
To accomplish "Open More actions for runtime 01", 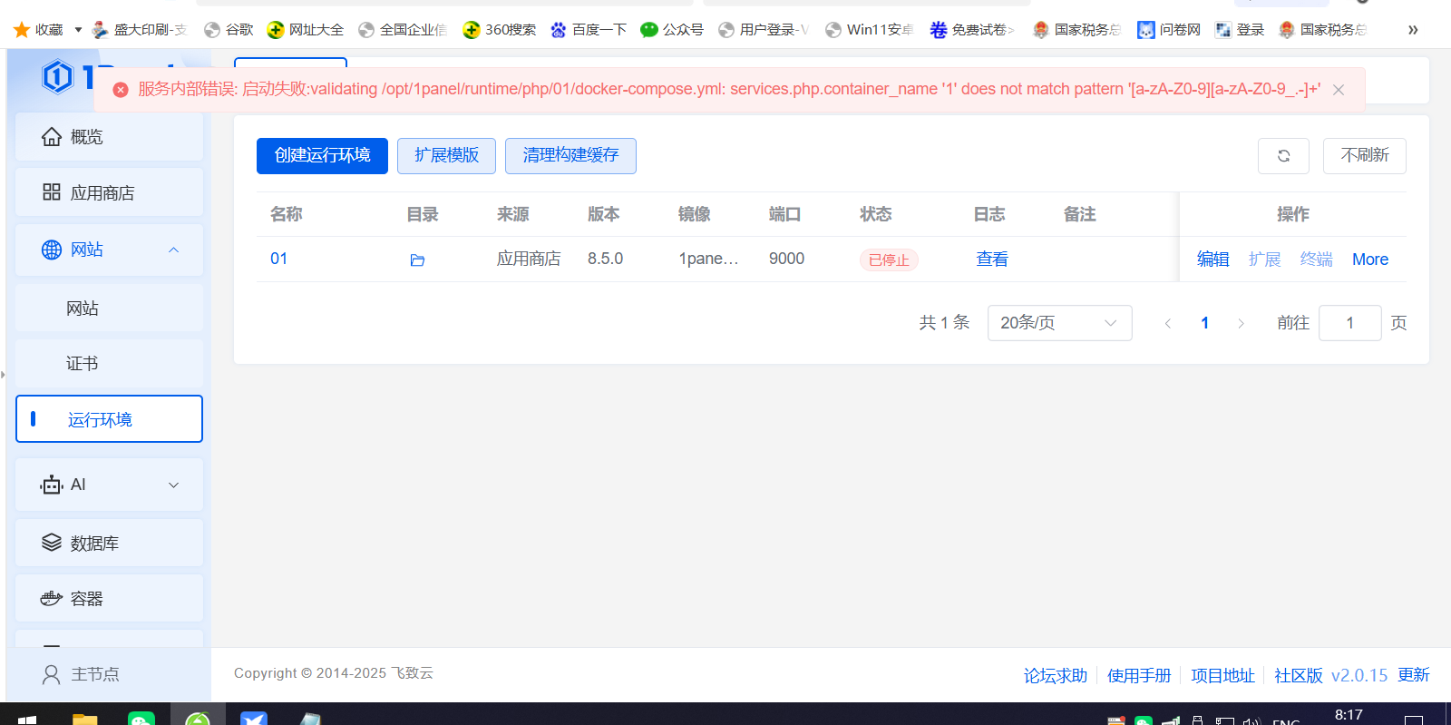I will click(1369, 260).
